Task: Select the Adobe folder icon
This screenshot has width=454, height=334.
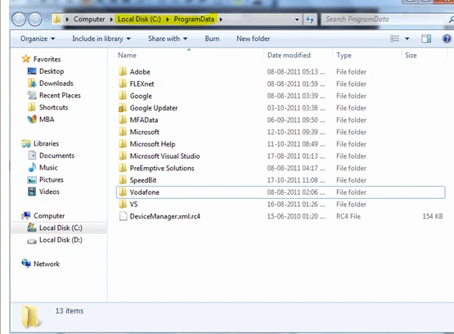Action: [123, 71]
